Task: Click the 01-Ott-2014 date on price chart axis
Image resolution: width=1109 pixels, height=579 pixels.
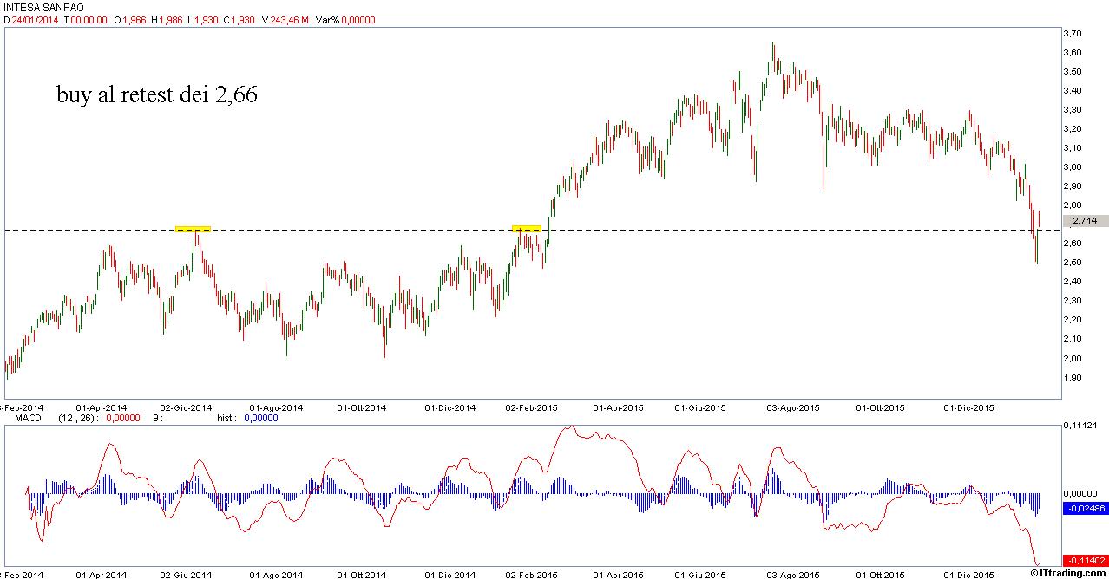Action: (363, 407)
